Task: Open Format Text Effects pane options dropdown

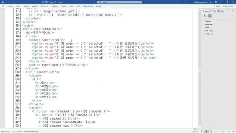Action: click(x=228, y=11)
